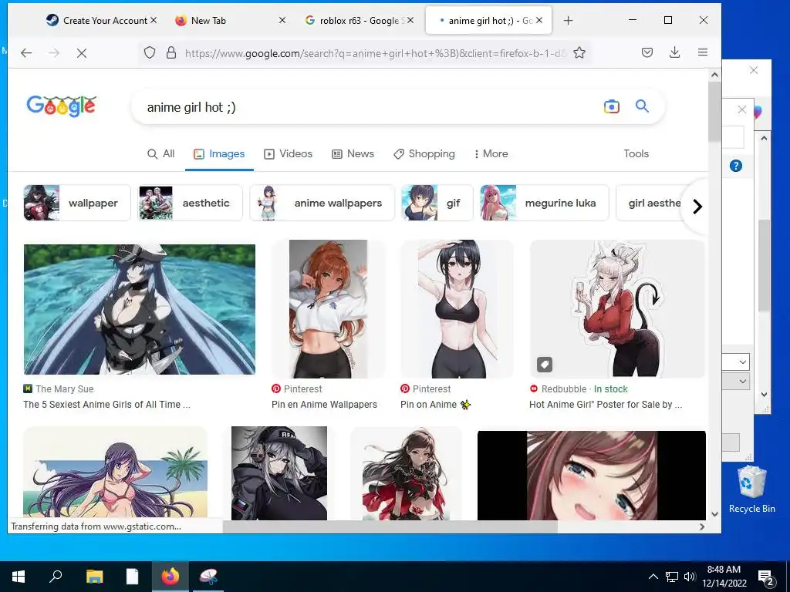This screenshot has height=592, width=790.
Task: Open the Save to Pocket icon
Action: click(x=647, y=53)
